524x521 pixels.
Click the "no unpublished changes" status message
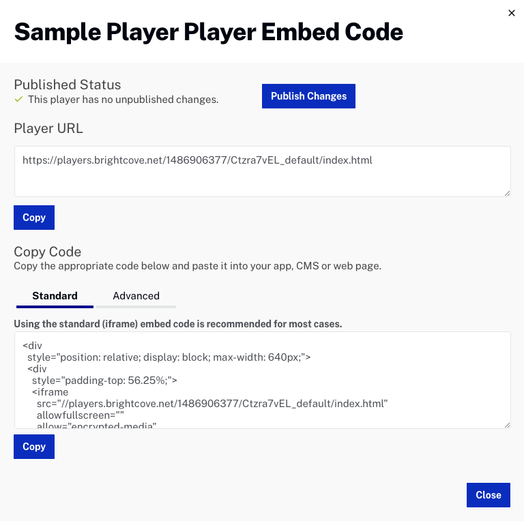pyautogui.click(x=123, y=100)
